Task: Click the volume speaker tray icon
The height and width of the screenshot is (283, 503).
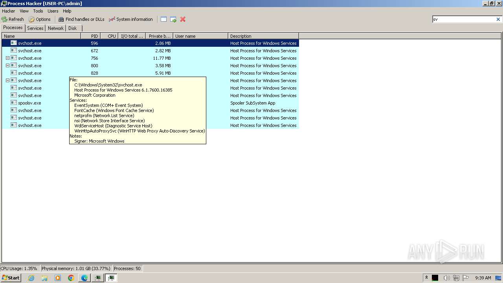Action: click(446, 278)
